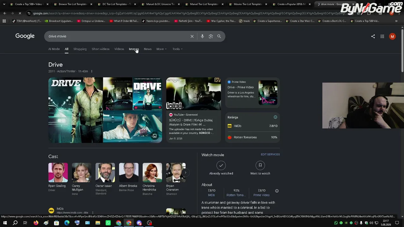Select Bryan Cranston cast photo
This screenshot has width=404, height=227.
coord(176,172)
